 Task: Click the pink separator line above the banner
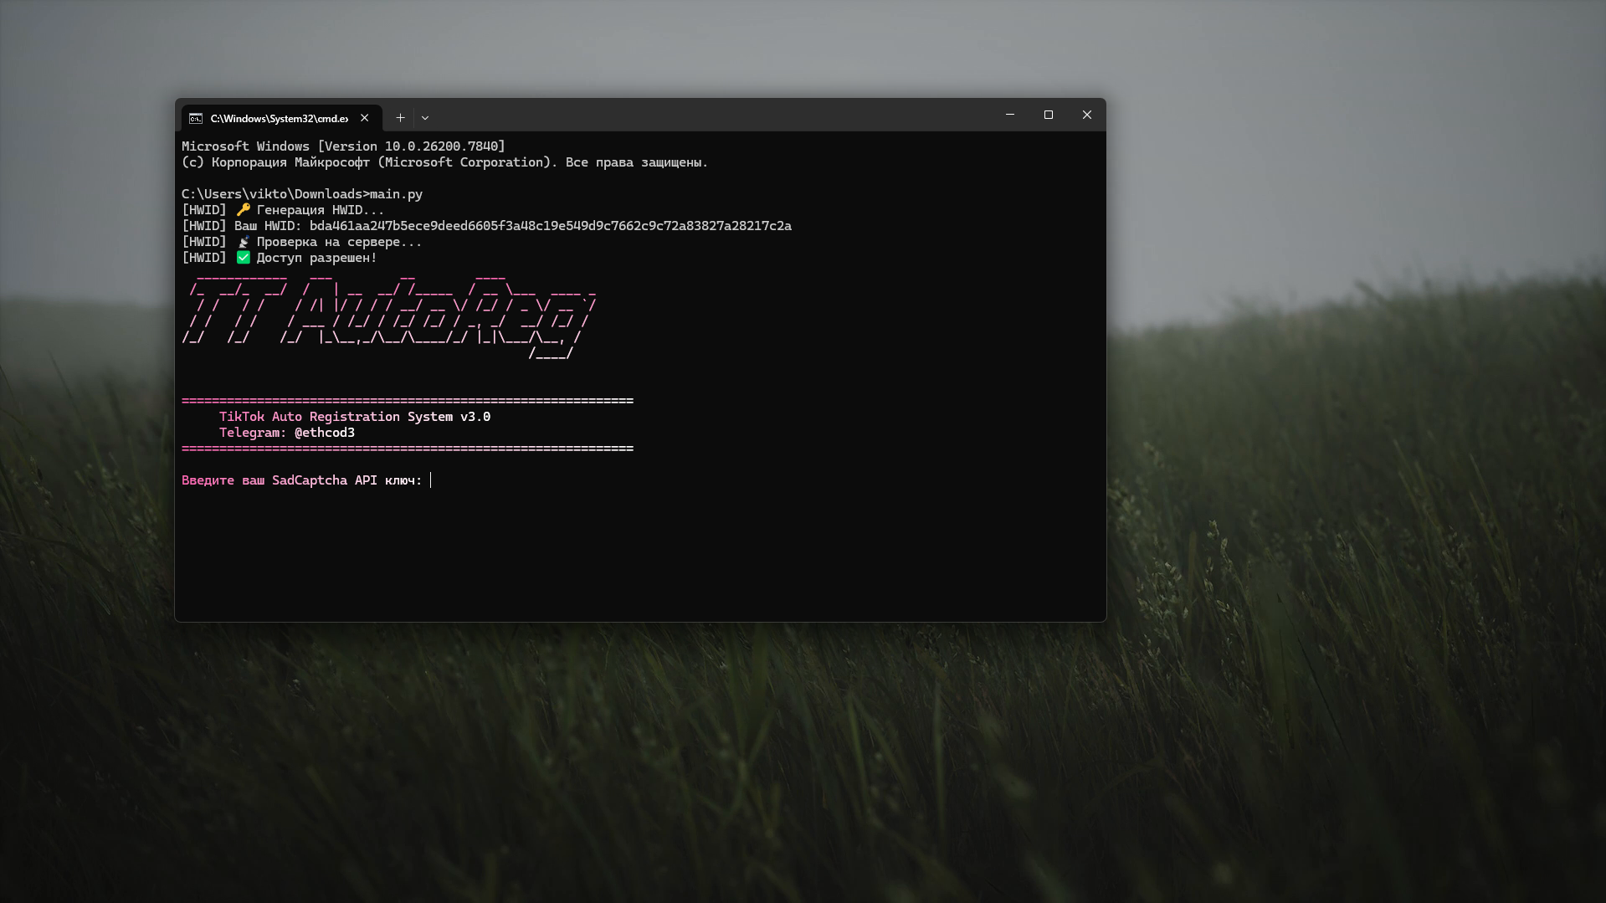[408, 400]
